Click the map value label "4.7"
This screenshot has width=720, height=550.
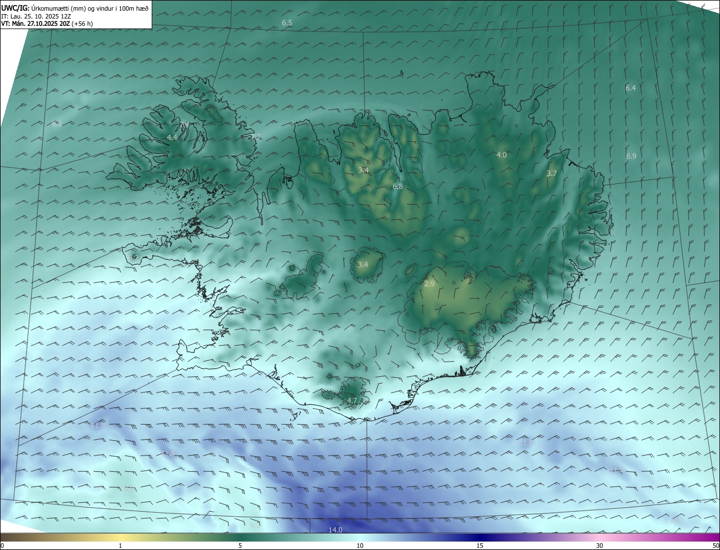pos(352,400)
